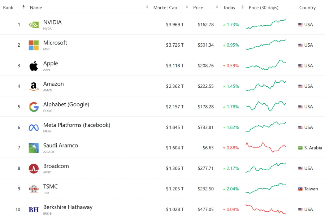
Task: Click the red down arrow in Saudi Aramco row
Action: [224, 148]
